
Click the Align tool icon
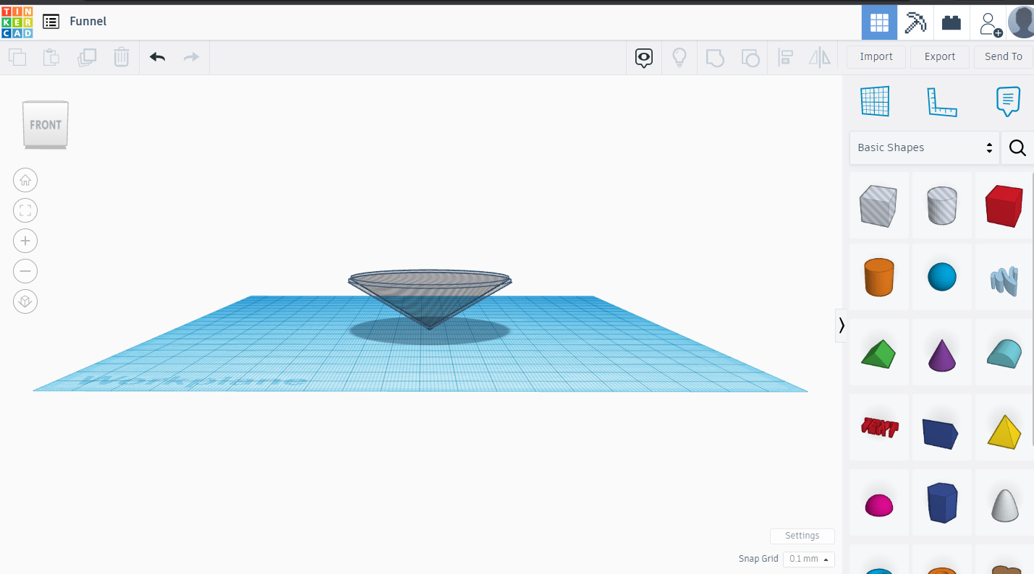pos(785,57)
